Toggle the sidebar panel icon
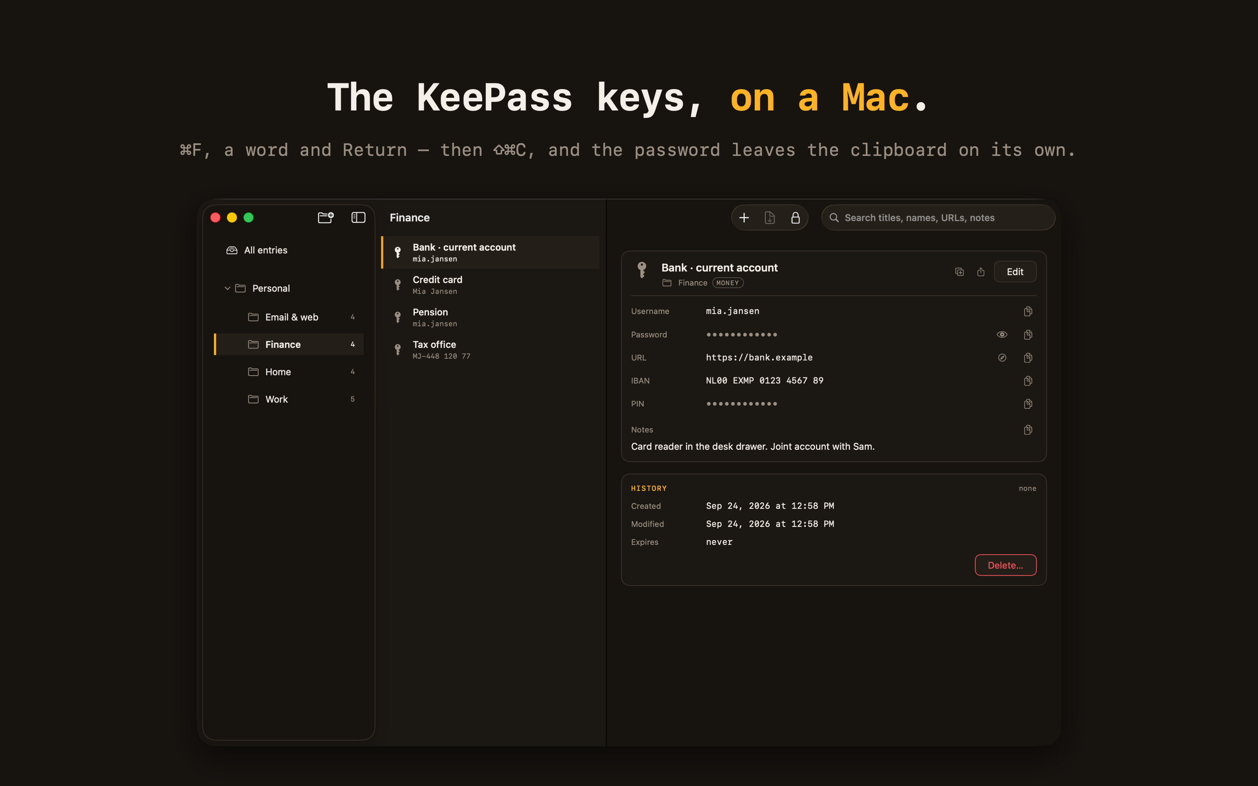Viewport: 1258px width, 786px height. point(358,217)
